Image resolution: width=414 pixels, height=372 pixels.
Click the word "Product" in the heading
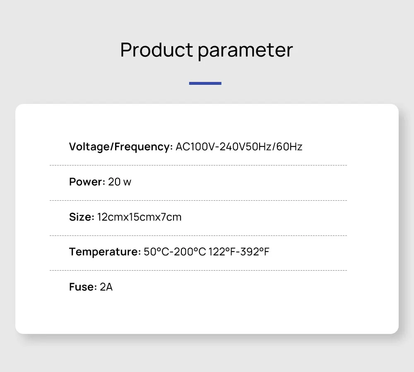[156, 50]
